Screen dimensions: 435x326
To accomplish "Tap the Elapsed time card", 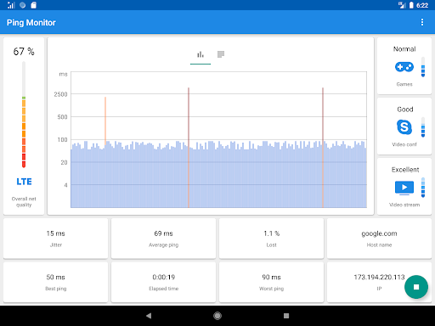I will [x=163, y=282].
